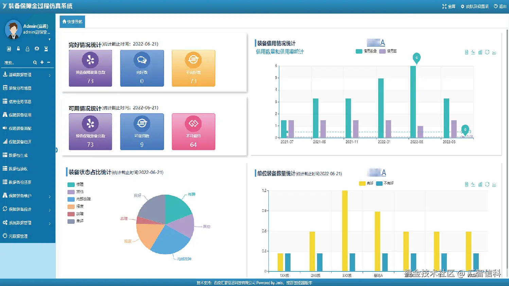Click the pink 不可借用 64 card

click(193, 132)
